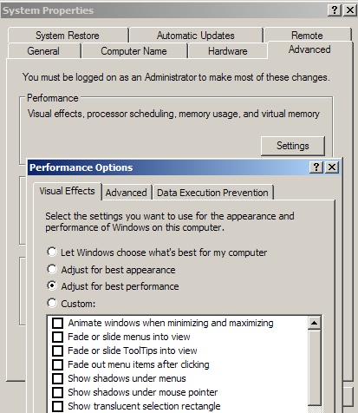Click the visual effects list scrollbar track
The width and height of the screenshot is (358, 413).
314,367
